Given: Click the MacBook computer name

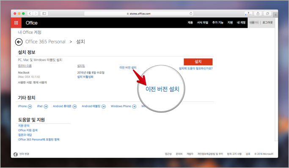Looking at the screenshot, I should (x=24, y=72).
